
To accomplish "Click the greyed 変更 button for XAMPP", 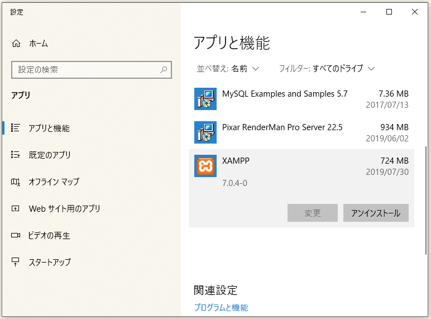I will coord(313,213).
